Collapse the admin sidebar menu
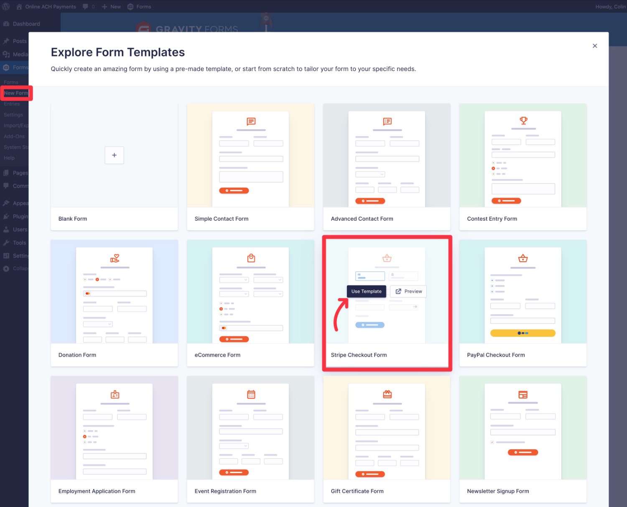Viewport: 627px width, 507px height. coord(6,268)
